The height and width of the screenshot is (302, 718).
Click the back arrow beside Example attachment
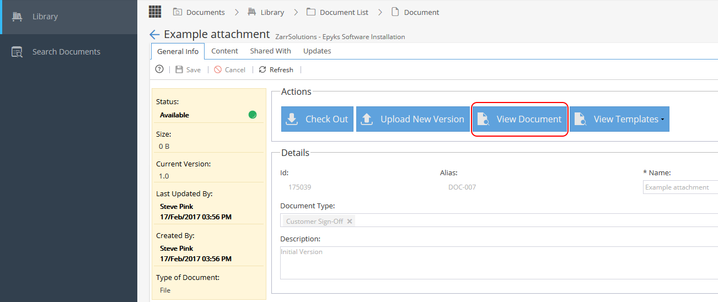[x=154, y=35]
